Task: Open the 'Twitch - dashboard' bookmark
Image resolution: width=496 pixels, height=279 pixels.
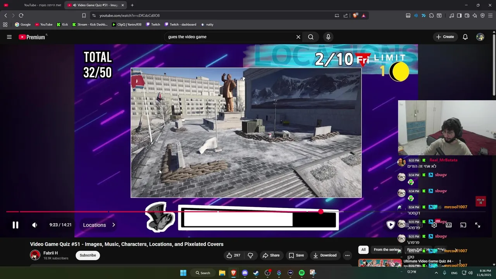Action: pyautogui.click(x=180, y=24)
